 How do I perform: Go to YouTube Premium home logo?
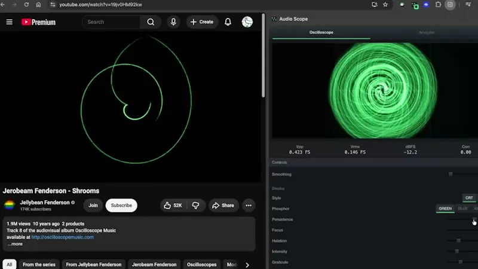(x=38, y=22)
